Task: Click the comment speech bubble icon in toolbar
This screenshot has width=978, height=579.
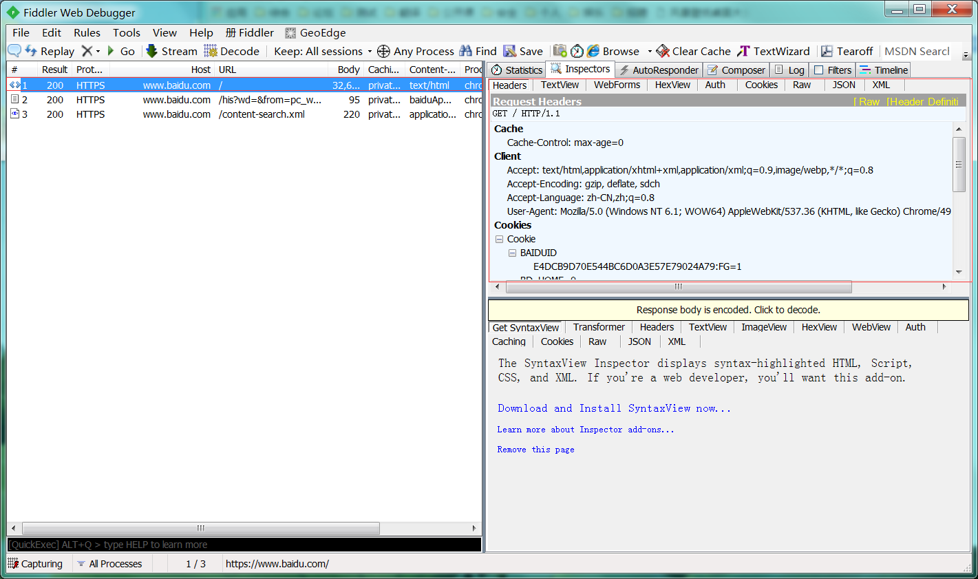Action: click(14, 51)
